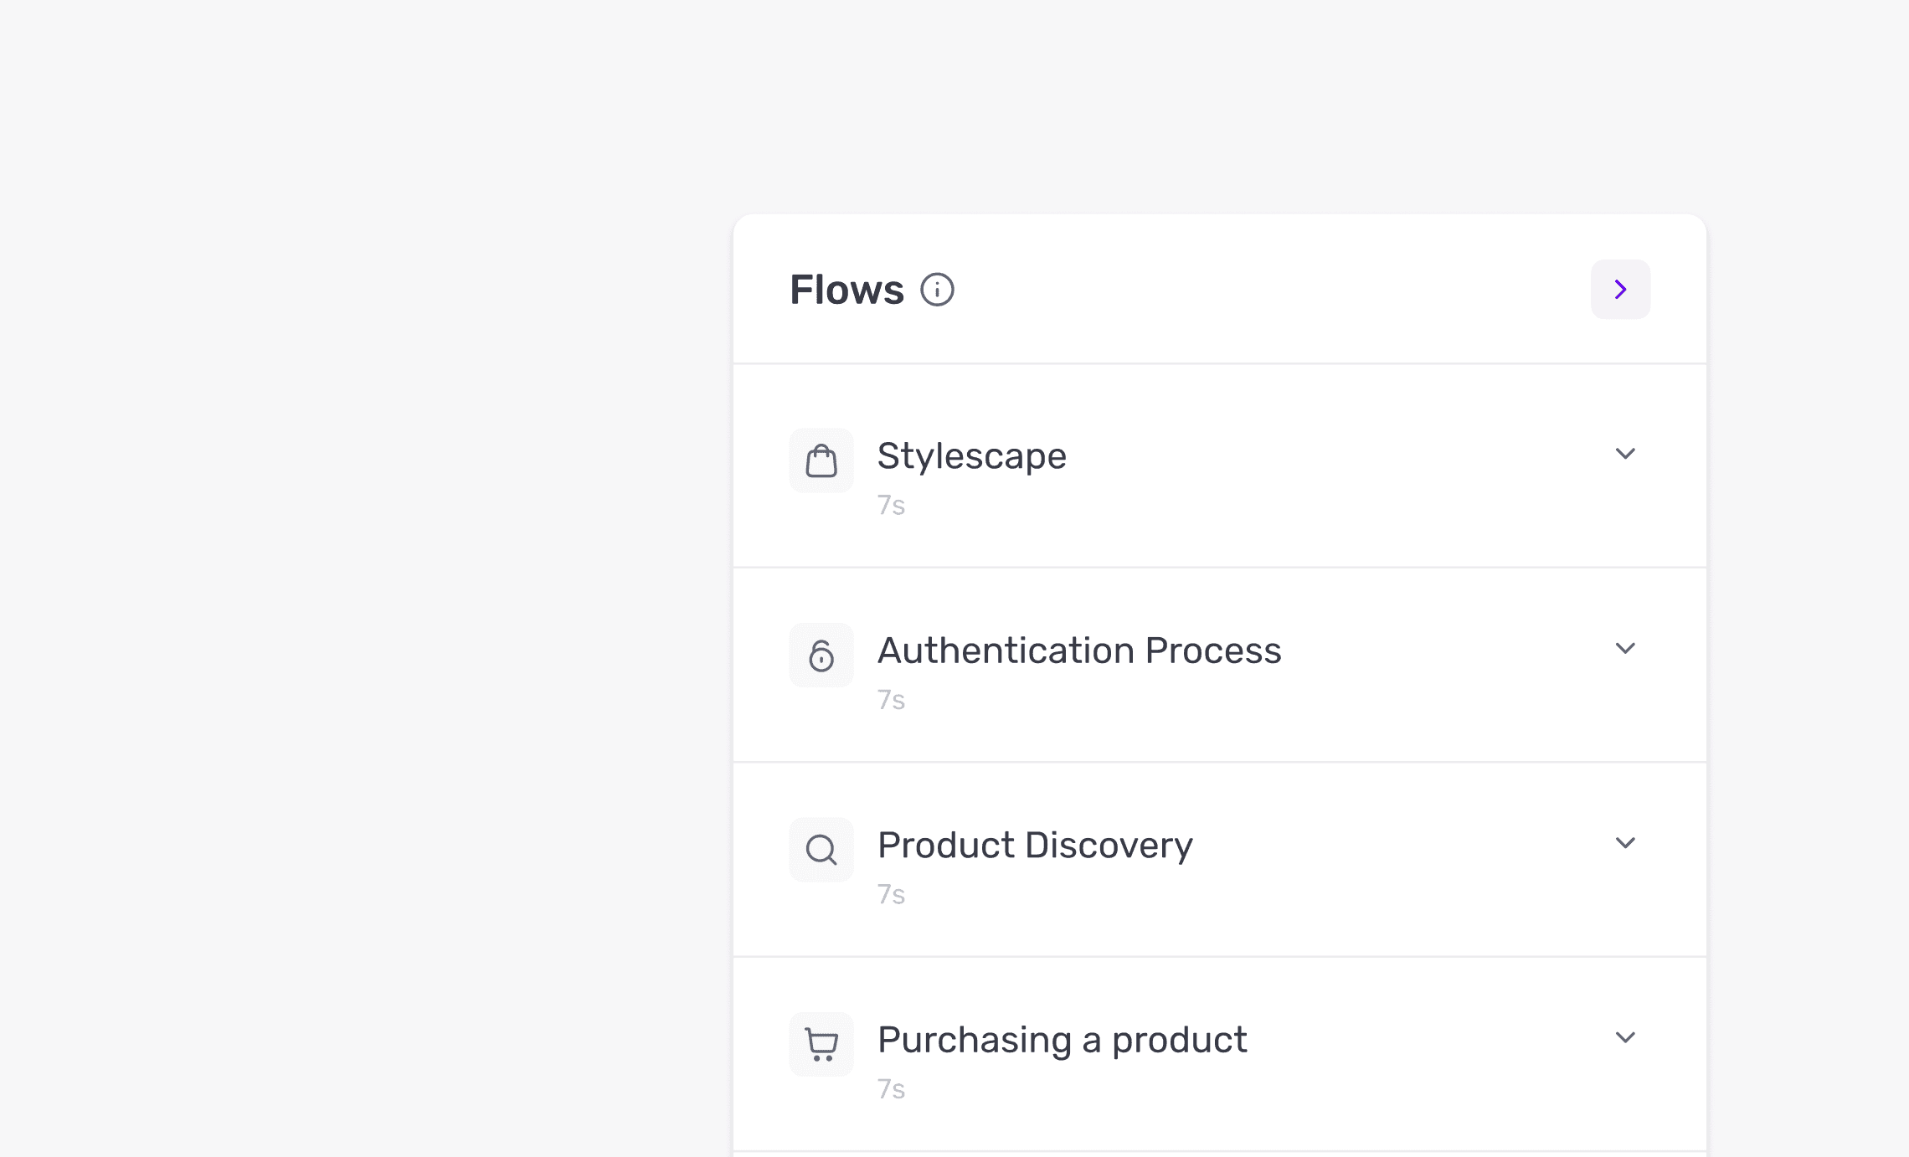Select the Purchasing a product title
The height and width of the screenshot is (1157, 1909).
[x=1063, y=1041]
